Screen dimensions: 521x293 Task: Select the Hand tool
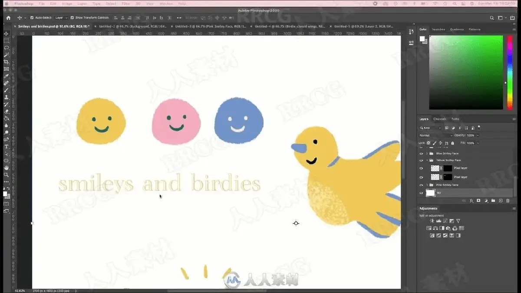(6, 168)
